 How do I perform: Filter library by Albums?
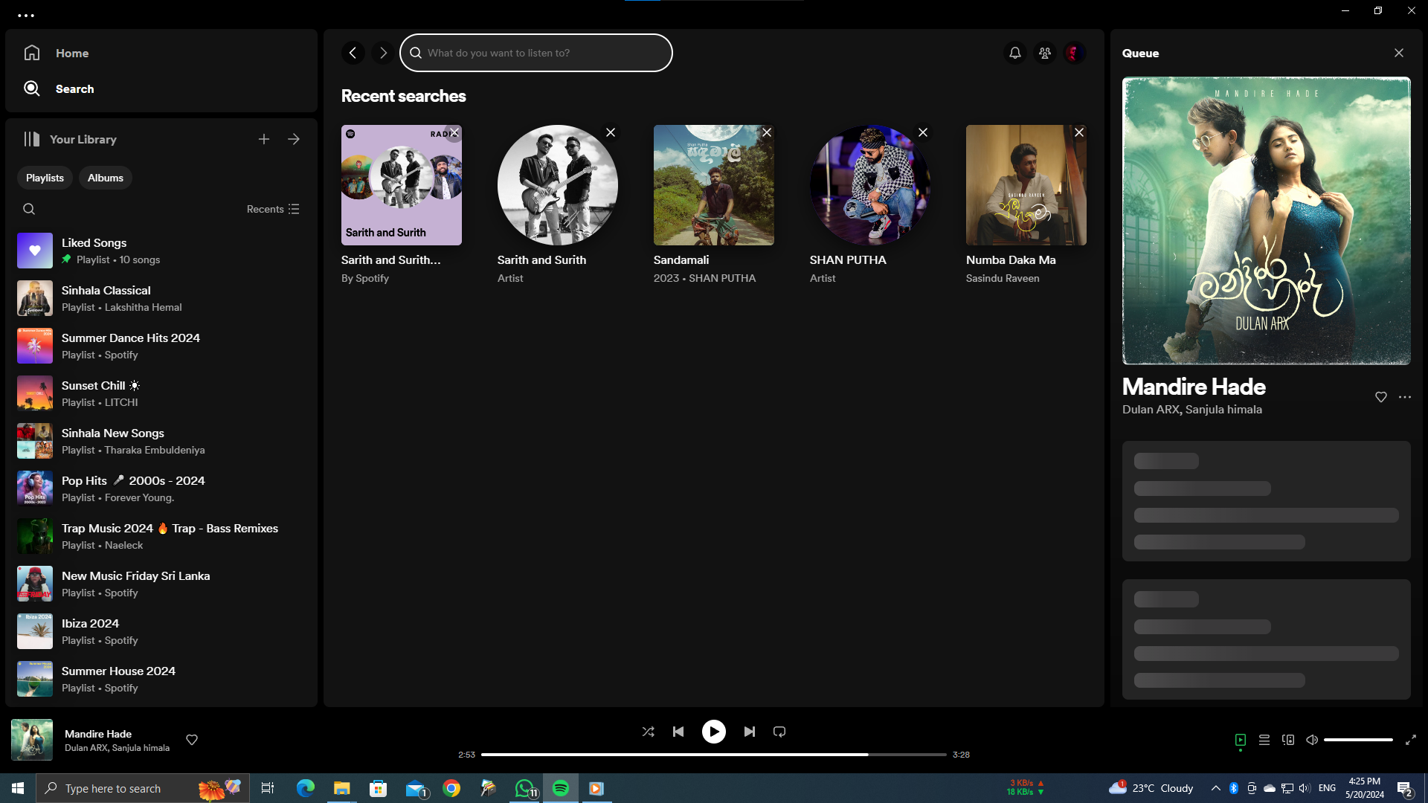click(x=106, y=178)
